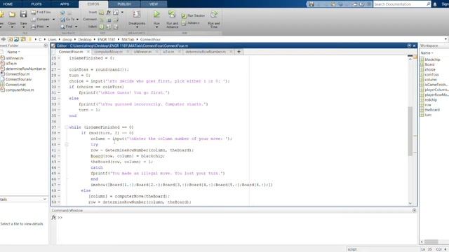Toggle breakpoint on line 39 dash
The image size is (449, 252).
[59, 139]
